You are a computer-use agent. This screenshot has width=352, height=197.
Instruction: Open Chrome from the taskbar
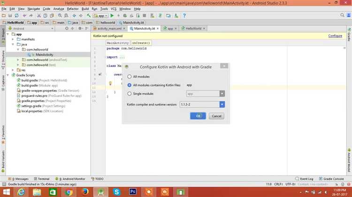[x=69, y=192]
